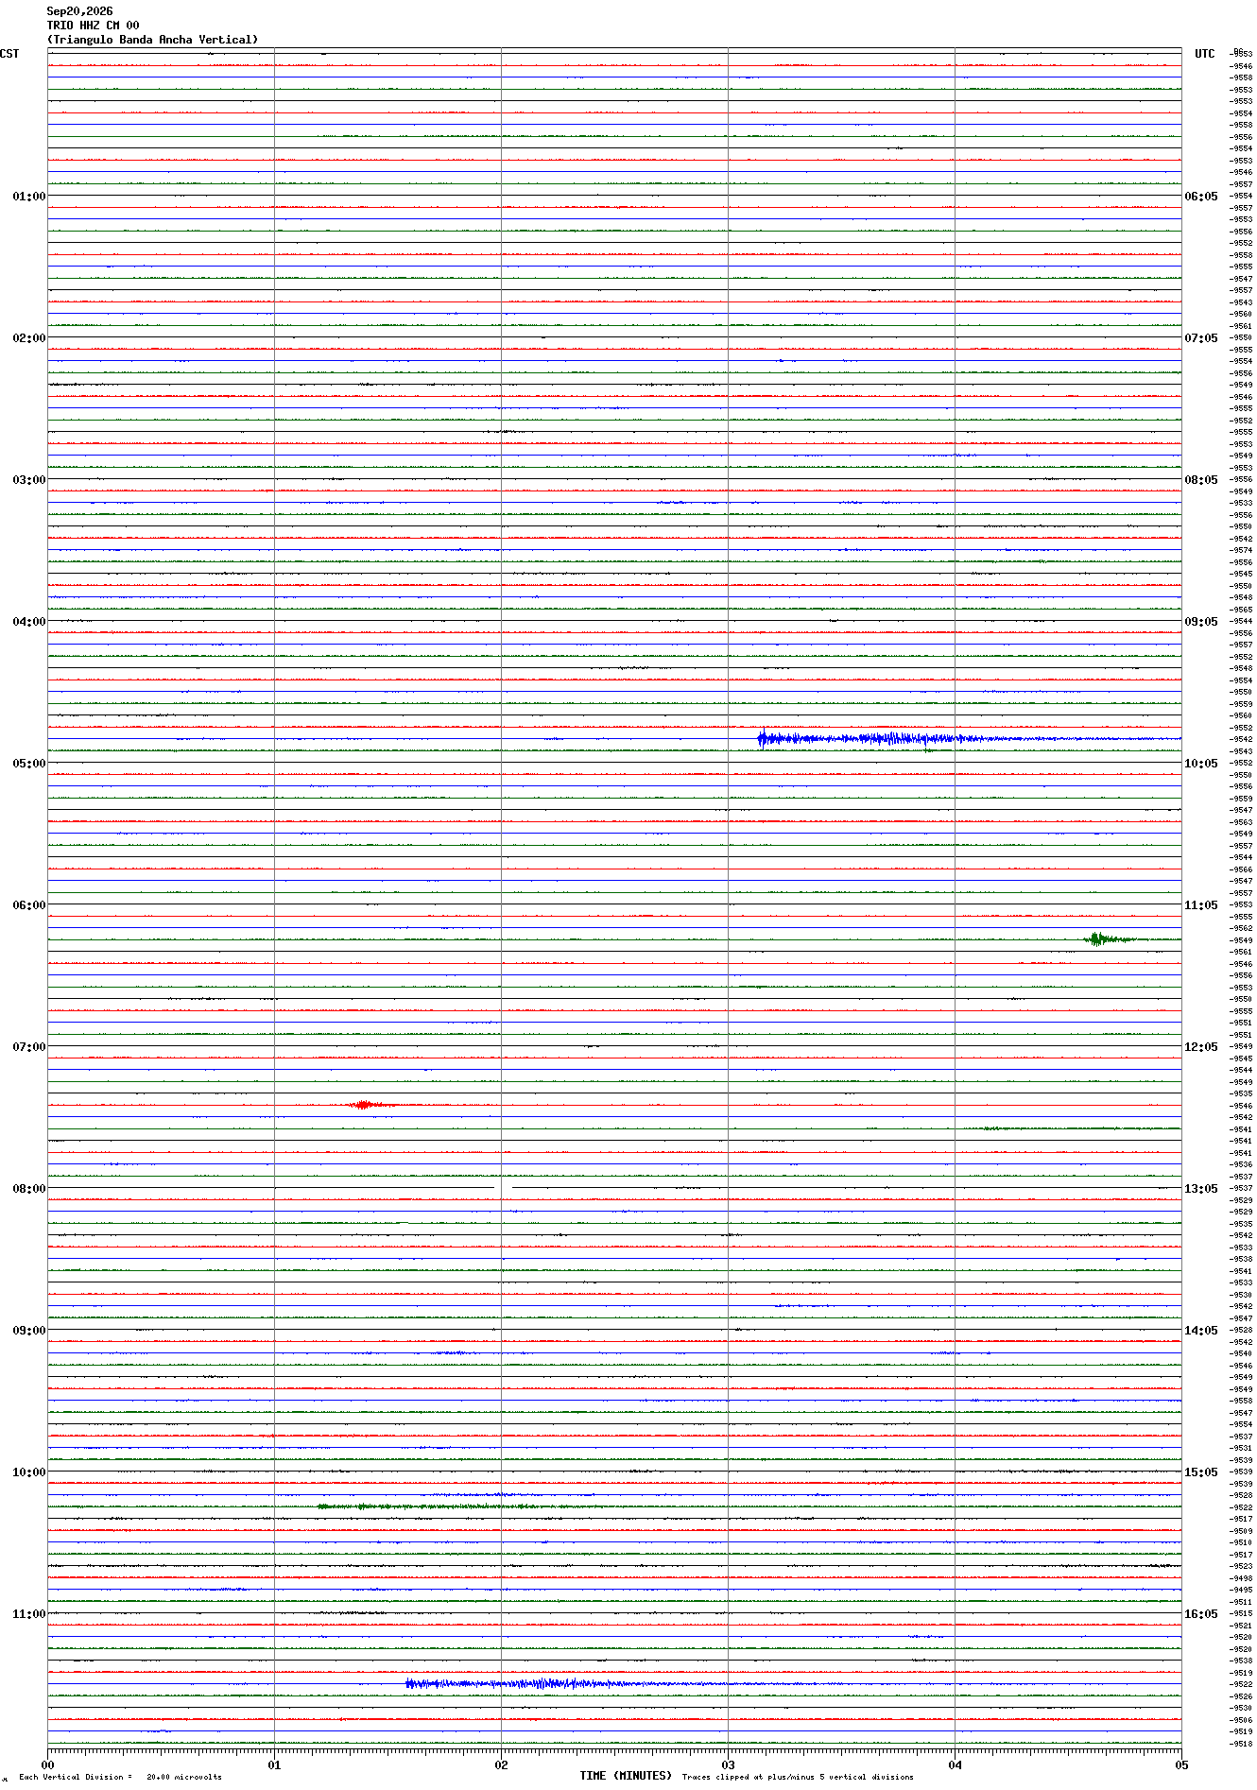Screen dimensions: 1257x1790
Task: Click the Each Vertical Division scale note
Action: click(120, 1777)
